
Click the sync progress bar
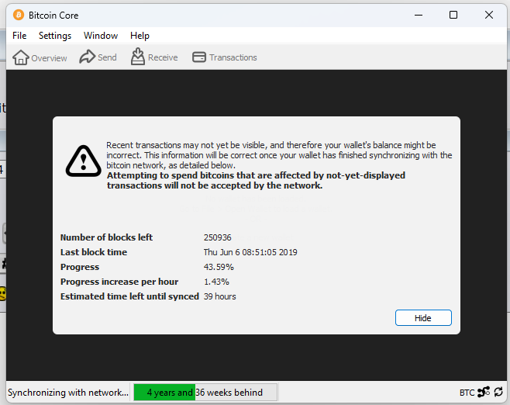point(205,392)
